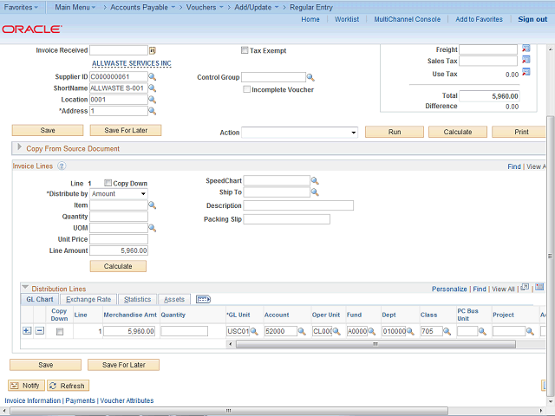Open the Voucher Attributes link
Screen dimensions: 555x416
[x=126, y=400]
